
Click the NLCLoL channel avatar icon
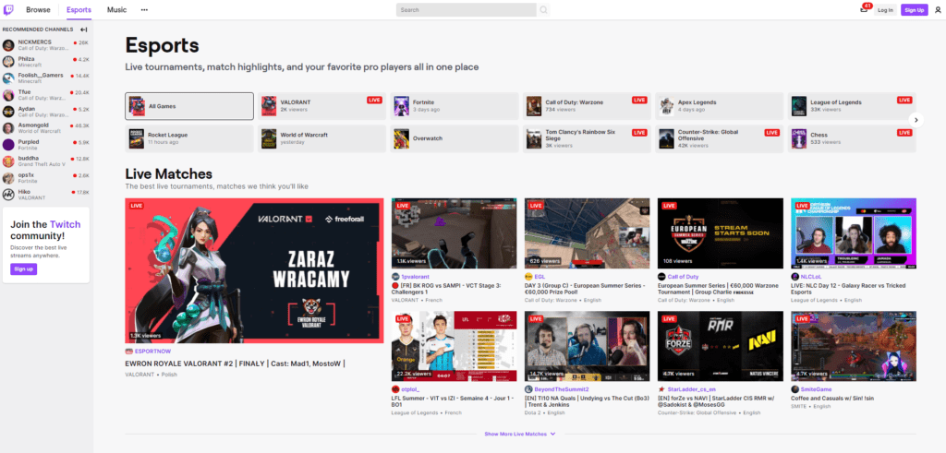pos(795,276)
